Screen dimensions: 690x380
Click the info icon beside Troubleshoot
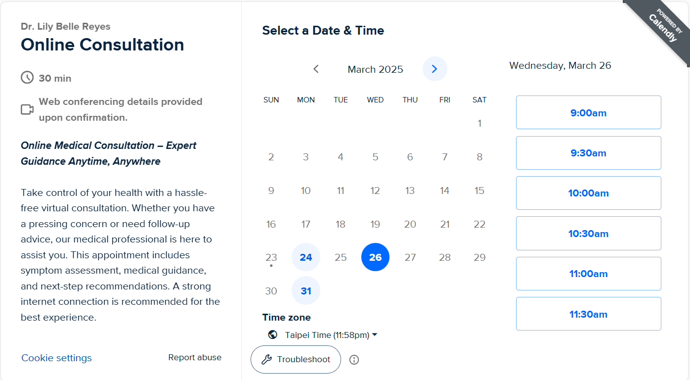tap(354, 360)
